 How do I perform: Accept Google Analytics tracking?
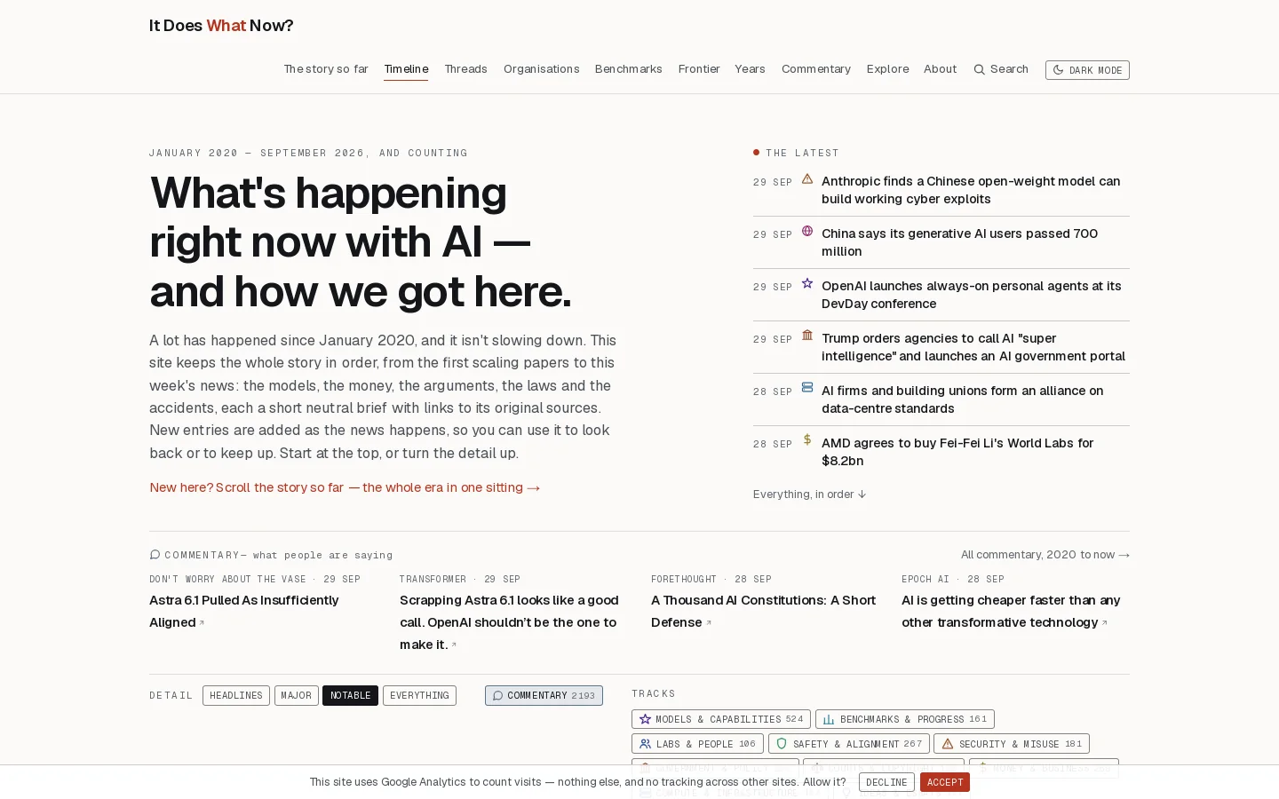[945, 782]
